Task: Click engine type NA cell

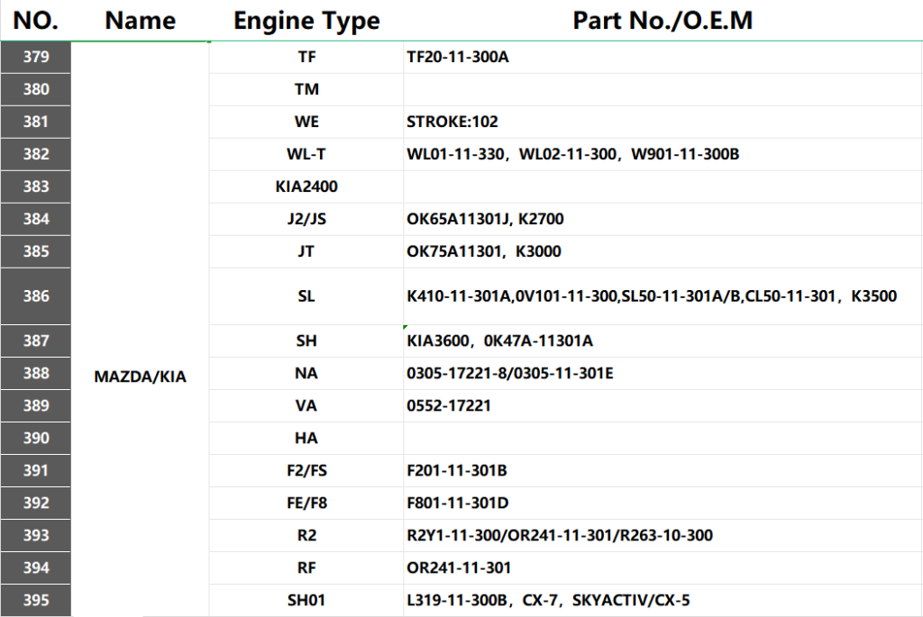Action: [x=306, y=373]
